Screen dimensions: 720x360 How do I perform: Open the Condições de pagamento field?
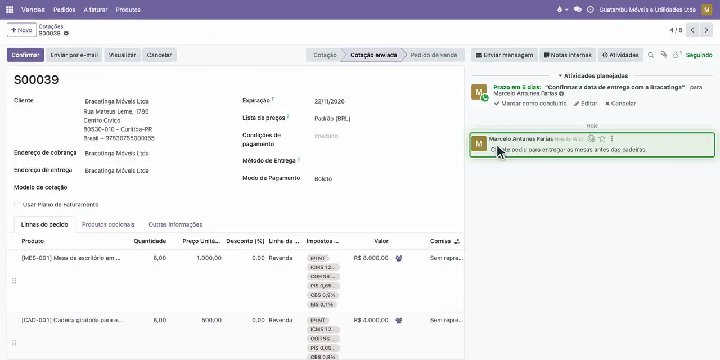pyautogui.click(x=385, y=136)
